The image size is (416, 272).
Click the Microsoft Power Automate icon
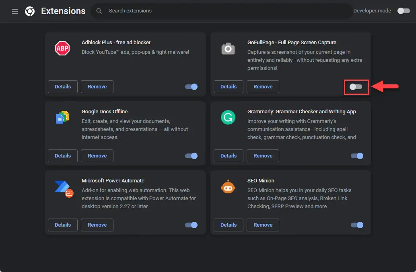[64, 189]
